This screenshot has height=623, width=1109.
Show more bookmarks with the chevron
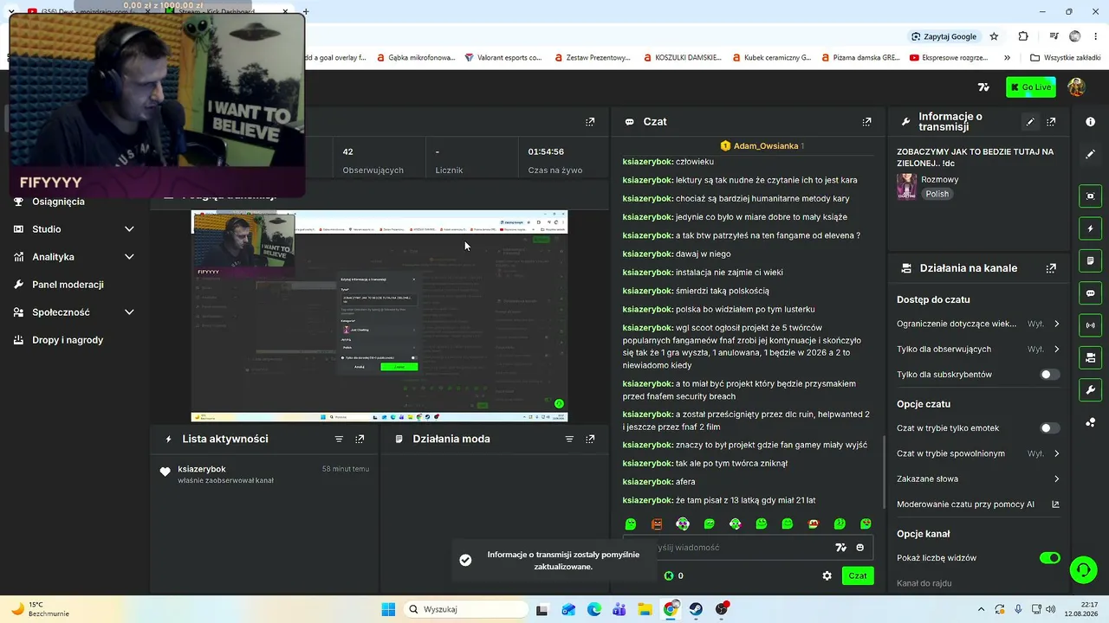click(1007, 58)
